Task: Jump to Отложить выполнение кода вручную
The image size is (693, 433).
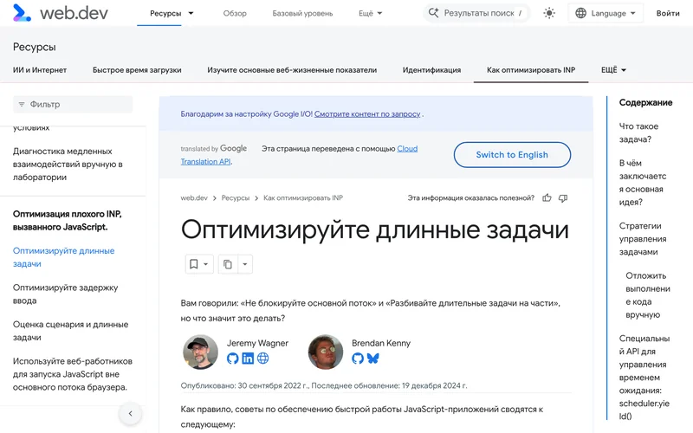Action: click(648, 295)
